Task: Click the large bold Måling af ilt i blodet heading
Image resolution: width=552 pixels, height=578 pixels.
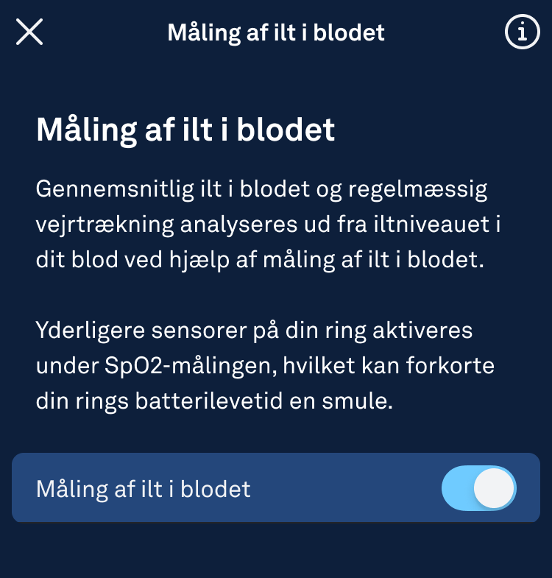Action: (185, 130)
